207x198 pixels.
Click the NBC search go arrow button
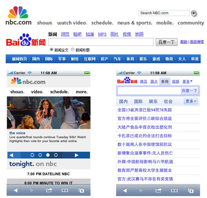click(194, 13)
